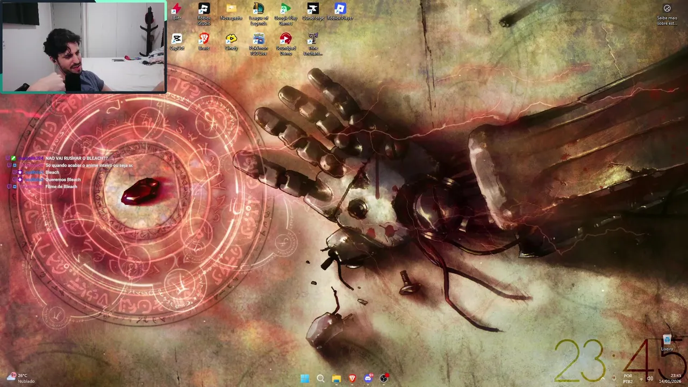Click the microphone tray icon
This screenshot has width=688, height=387.
coord(614,378)
